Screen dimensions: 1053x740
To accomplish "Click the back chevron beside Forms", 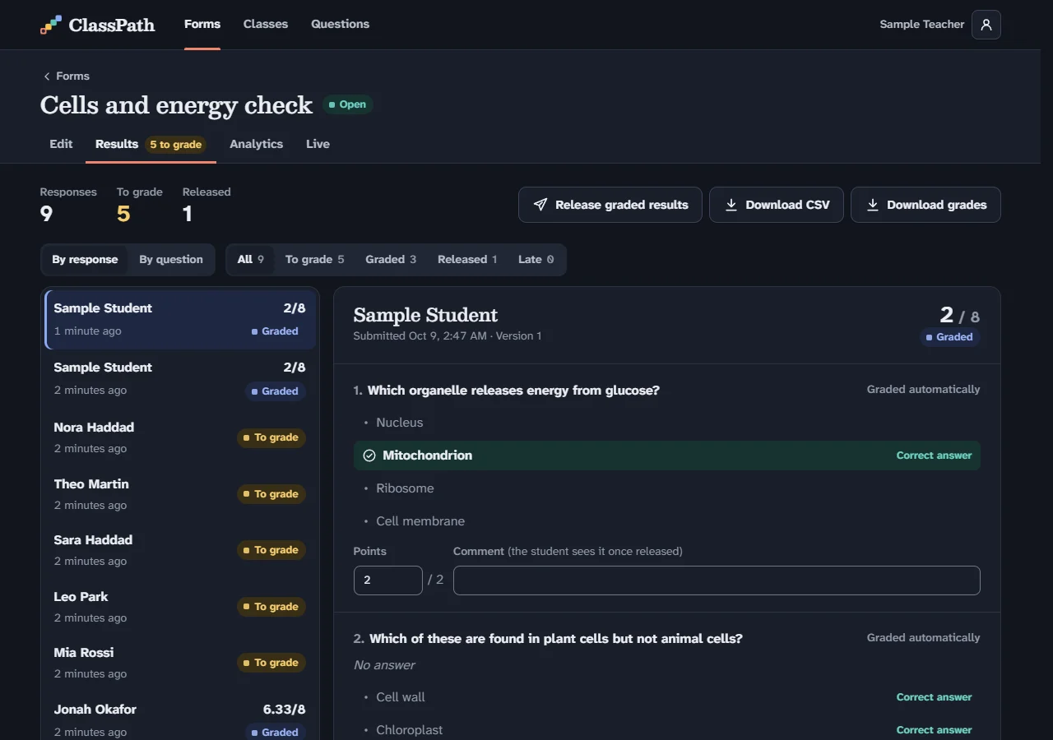I will point(47,76).
